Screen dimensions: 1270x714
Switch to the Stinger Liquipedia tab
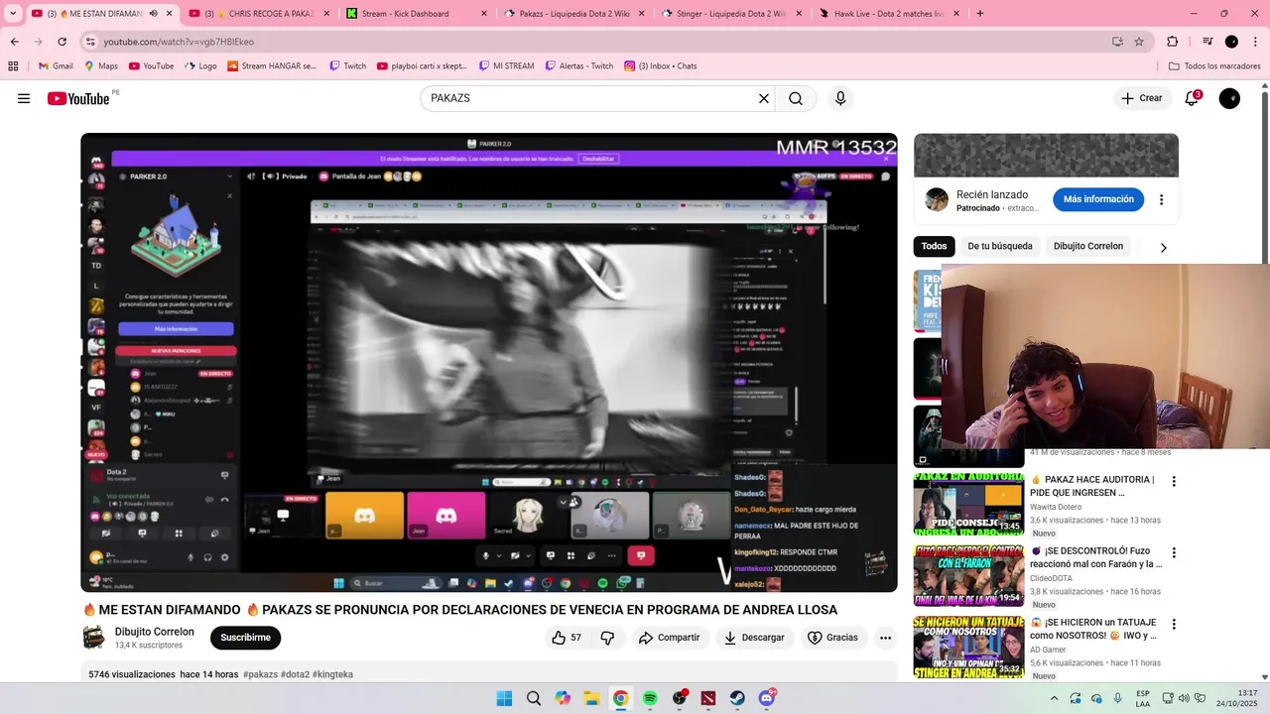coord(731,14)
